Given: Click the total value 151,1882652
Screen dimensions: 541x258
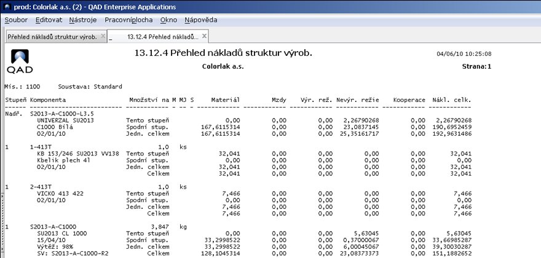Looking at the screenshot, I should pyautogui.click(x=452, y=254).
